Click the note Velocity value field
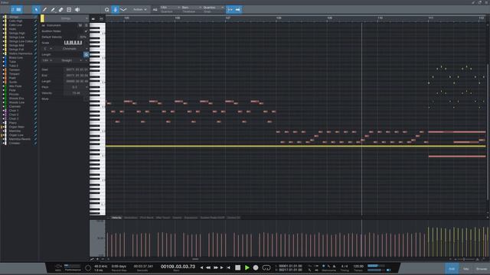The width and height of the screenshot is (490, 275). (77, 93)
